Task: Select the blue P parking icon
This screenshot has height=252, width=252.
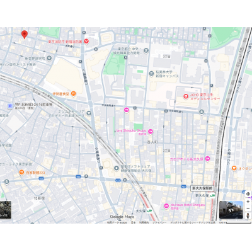Action: [x=10, y=106]
